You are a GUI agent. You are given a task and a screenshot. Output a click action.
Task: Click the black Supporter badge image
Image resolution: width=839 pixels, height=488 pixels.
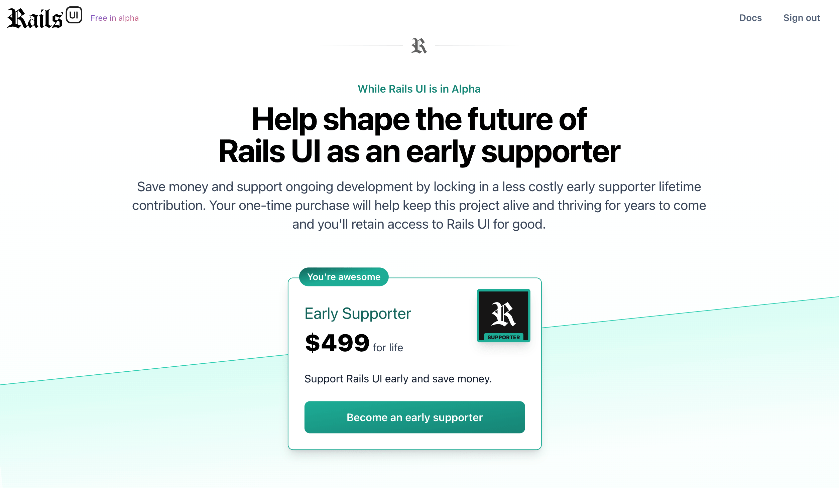coord(503,316)
